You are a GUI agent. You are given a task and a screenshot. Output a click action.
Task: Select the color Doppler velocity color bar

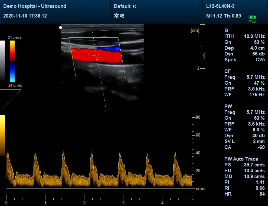click(12, 61)
